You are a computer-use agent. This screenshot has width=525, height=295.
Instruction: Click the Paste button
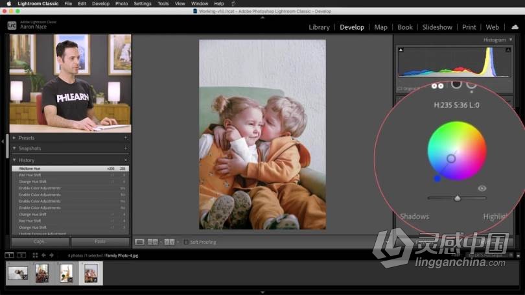pyautogui.click(x=100, y=241)
